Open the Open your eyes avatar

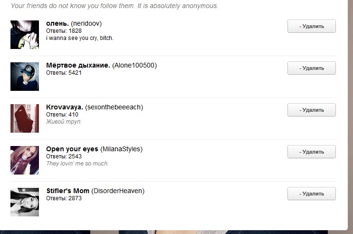[25, 160]
